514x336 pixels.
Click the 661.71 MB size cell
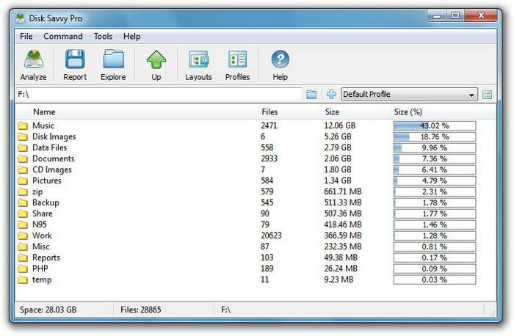(343, 191)
